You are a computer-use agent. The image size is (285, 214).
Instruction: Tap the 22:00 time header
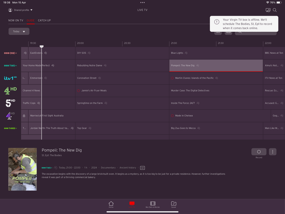[268, 43]
